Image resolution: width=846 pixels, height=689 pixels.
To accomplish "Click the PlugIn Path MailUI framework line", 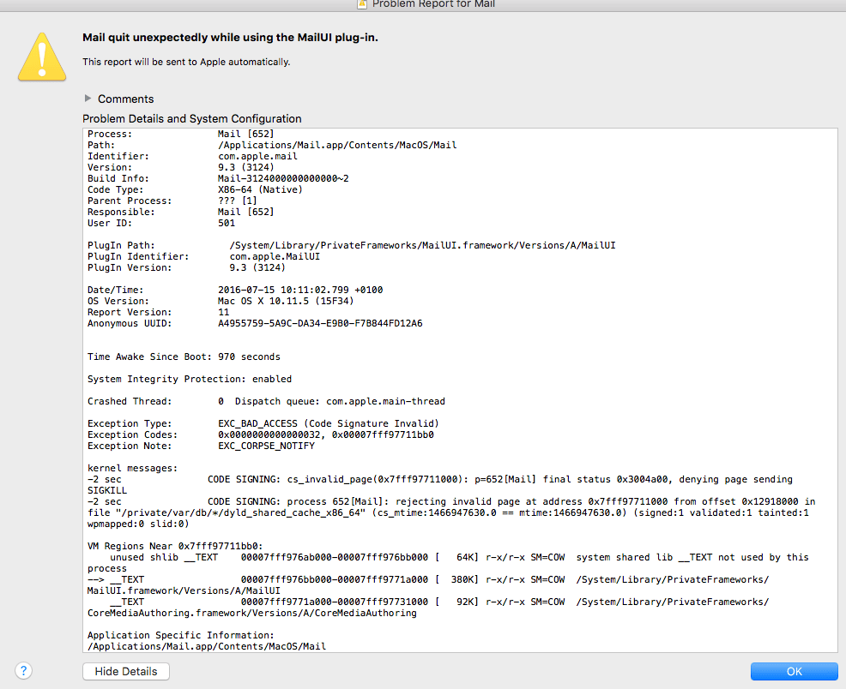I will (422, 245).
